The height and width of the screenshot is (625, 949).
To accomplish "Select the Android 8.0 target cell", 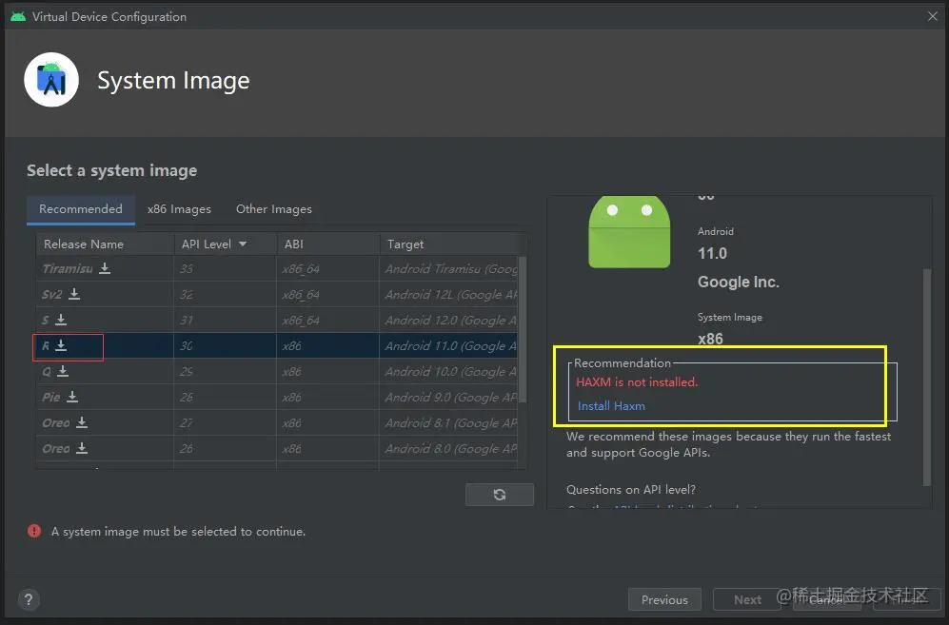I will (x=449, y=448).
